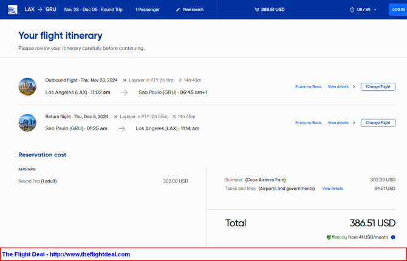Open View details for taxes and fees

[x=332, y=189]
